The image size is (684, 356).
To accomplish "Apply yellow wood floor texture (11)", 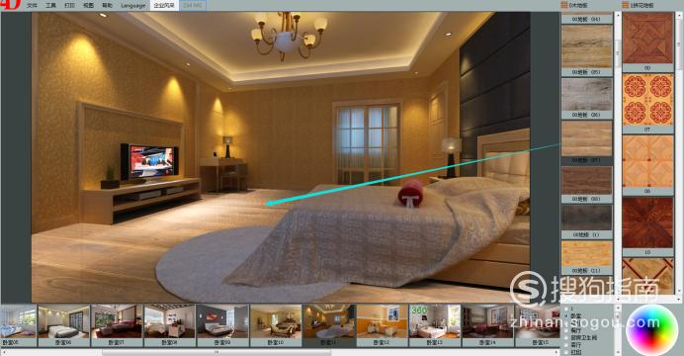I will (x=587, y=253).
